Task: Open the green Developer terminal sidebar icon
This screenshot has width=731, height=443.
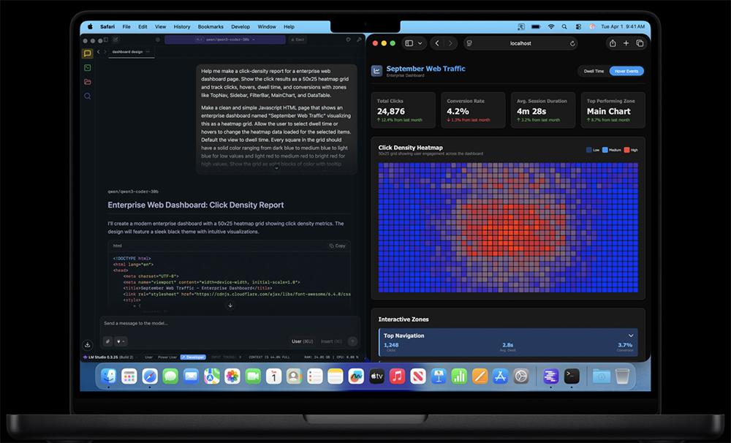Action: click(87, 67)
